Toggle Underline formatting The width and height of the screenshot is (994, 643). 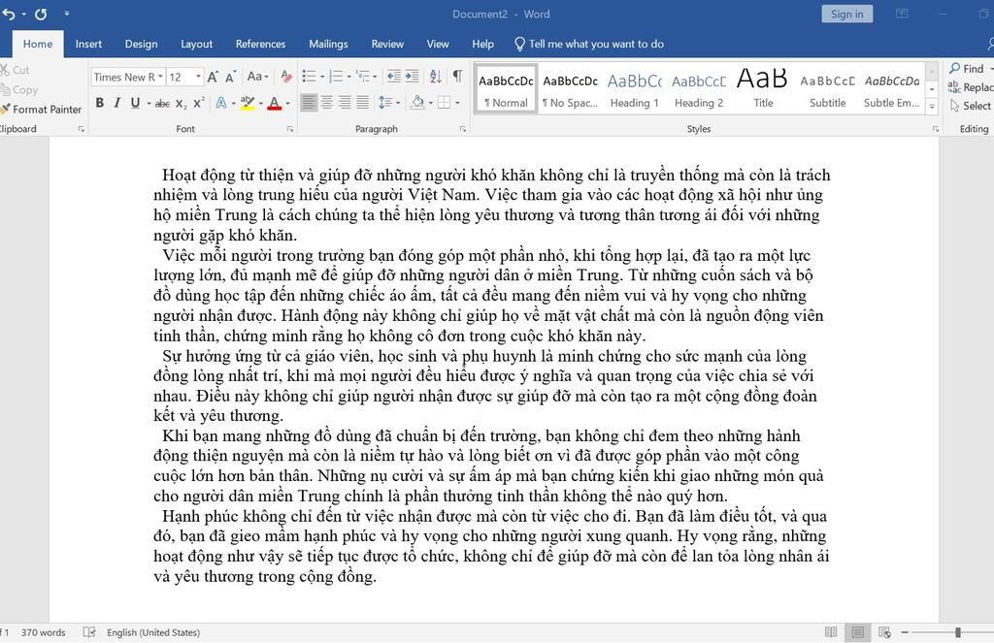pyautogui.click(x=135, y=103)
